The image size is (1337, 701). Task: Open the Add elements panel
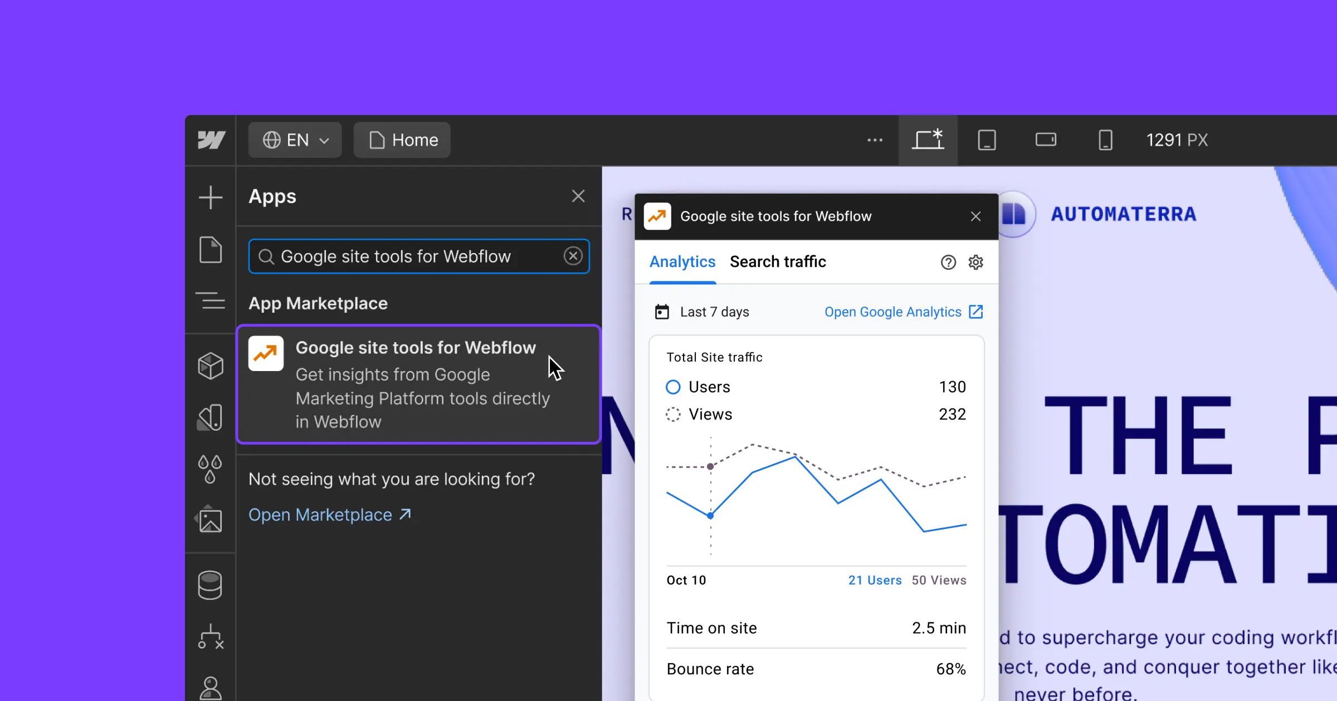[x=211, y=198]
